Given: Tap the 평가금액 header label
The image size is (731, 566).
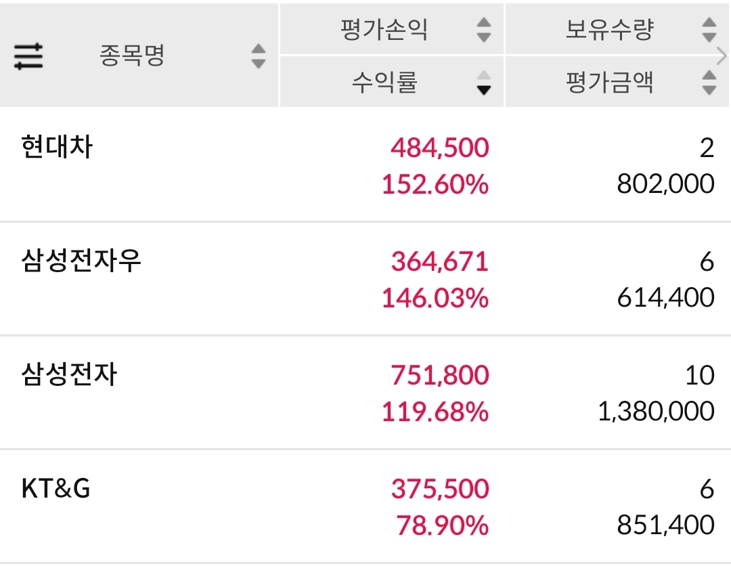Looking at the screenshot, I should point(609,83).
